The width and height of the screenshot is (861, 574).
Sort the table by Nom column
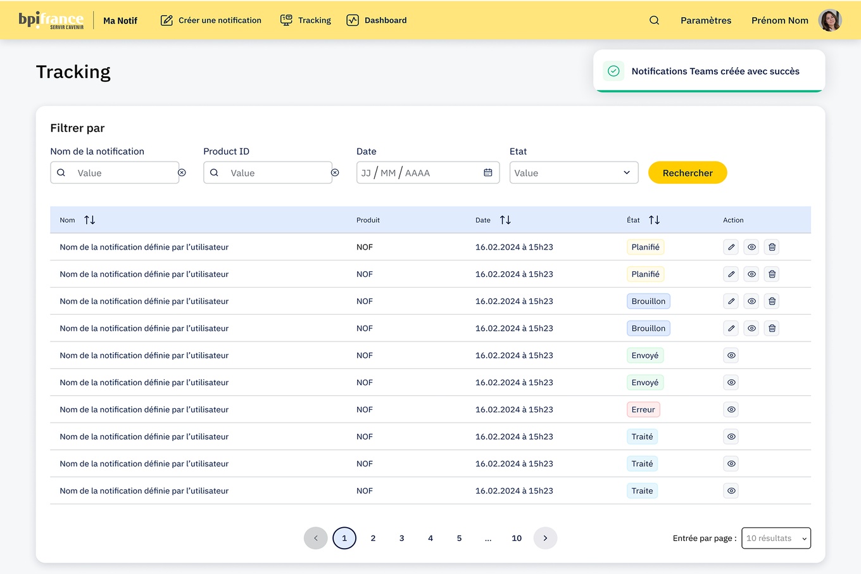click(90, 220)
